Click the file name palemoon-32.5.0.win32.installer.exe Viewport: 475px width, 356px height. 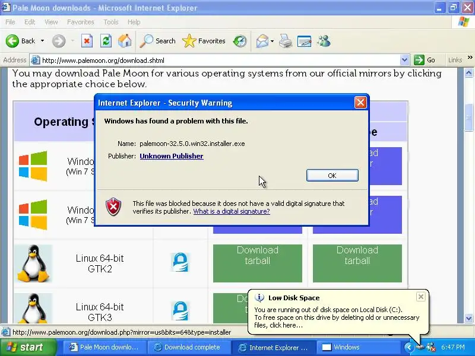click(192, 144)
